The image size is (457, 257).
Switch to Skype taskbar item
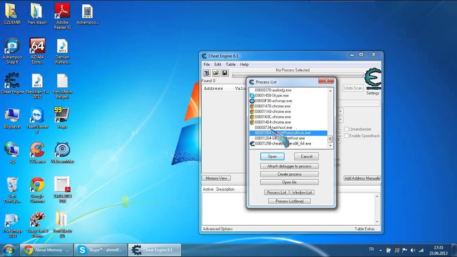coord(100,250)
